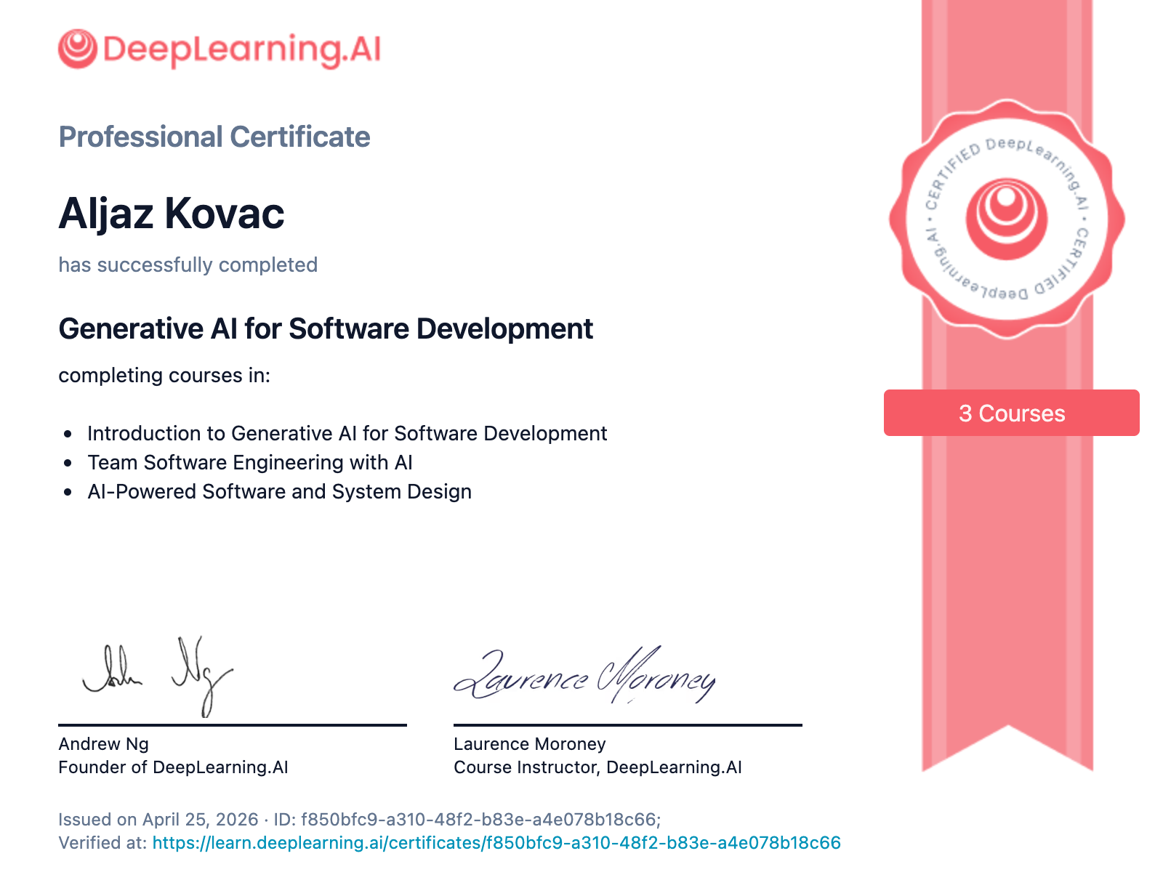1163x872 pixels.
Task: Click AI-Powered Software and System Design item
Action: [279, 491]
